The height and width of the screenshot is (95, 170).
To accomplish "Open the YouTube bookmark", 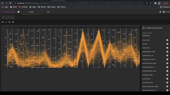I will click(x=23, y=7).
